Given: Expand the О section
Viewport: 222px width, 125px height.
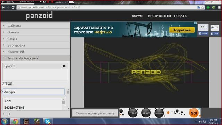Looking at the screenshot, I should point(35,114).
